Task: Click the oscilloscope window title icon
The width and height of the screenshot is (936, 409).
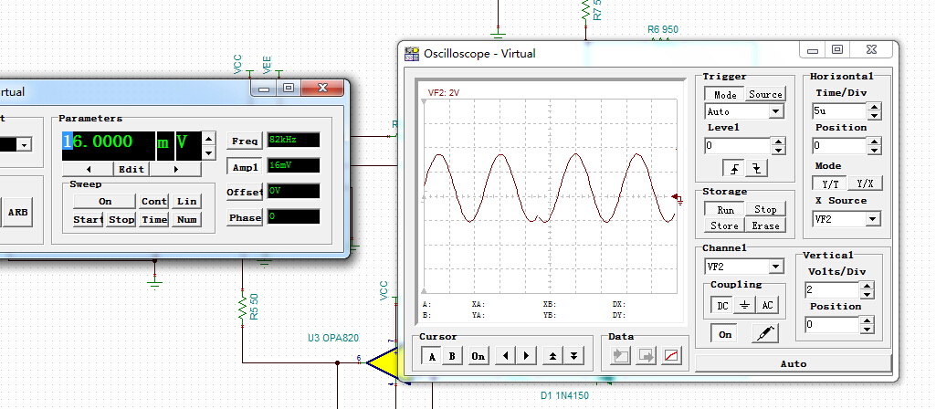Action: pyautogui.click(x=412, y=53)
